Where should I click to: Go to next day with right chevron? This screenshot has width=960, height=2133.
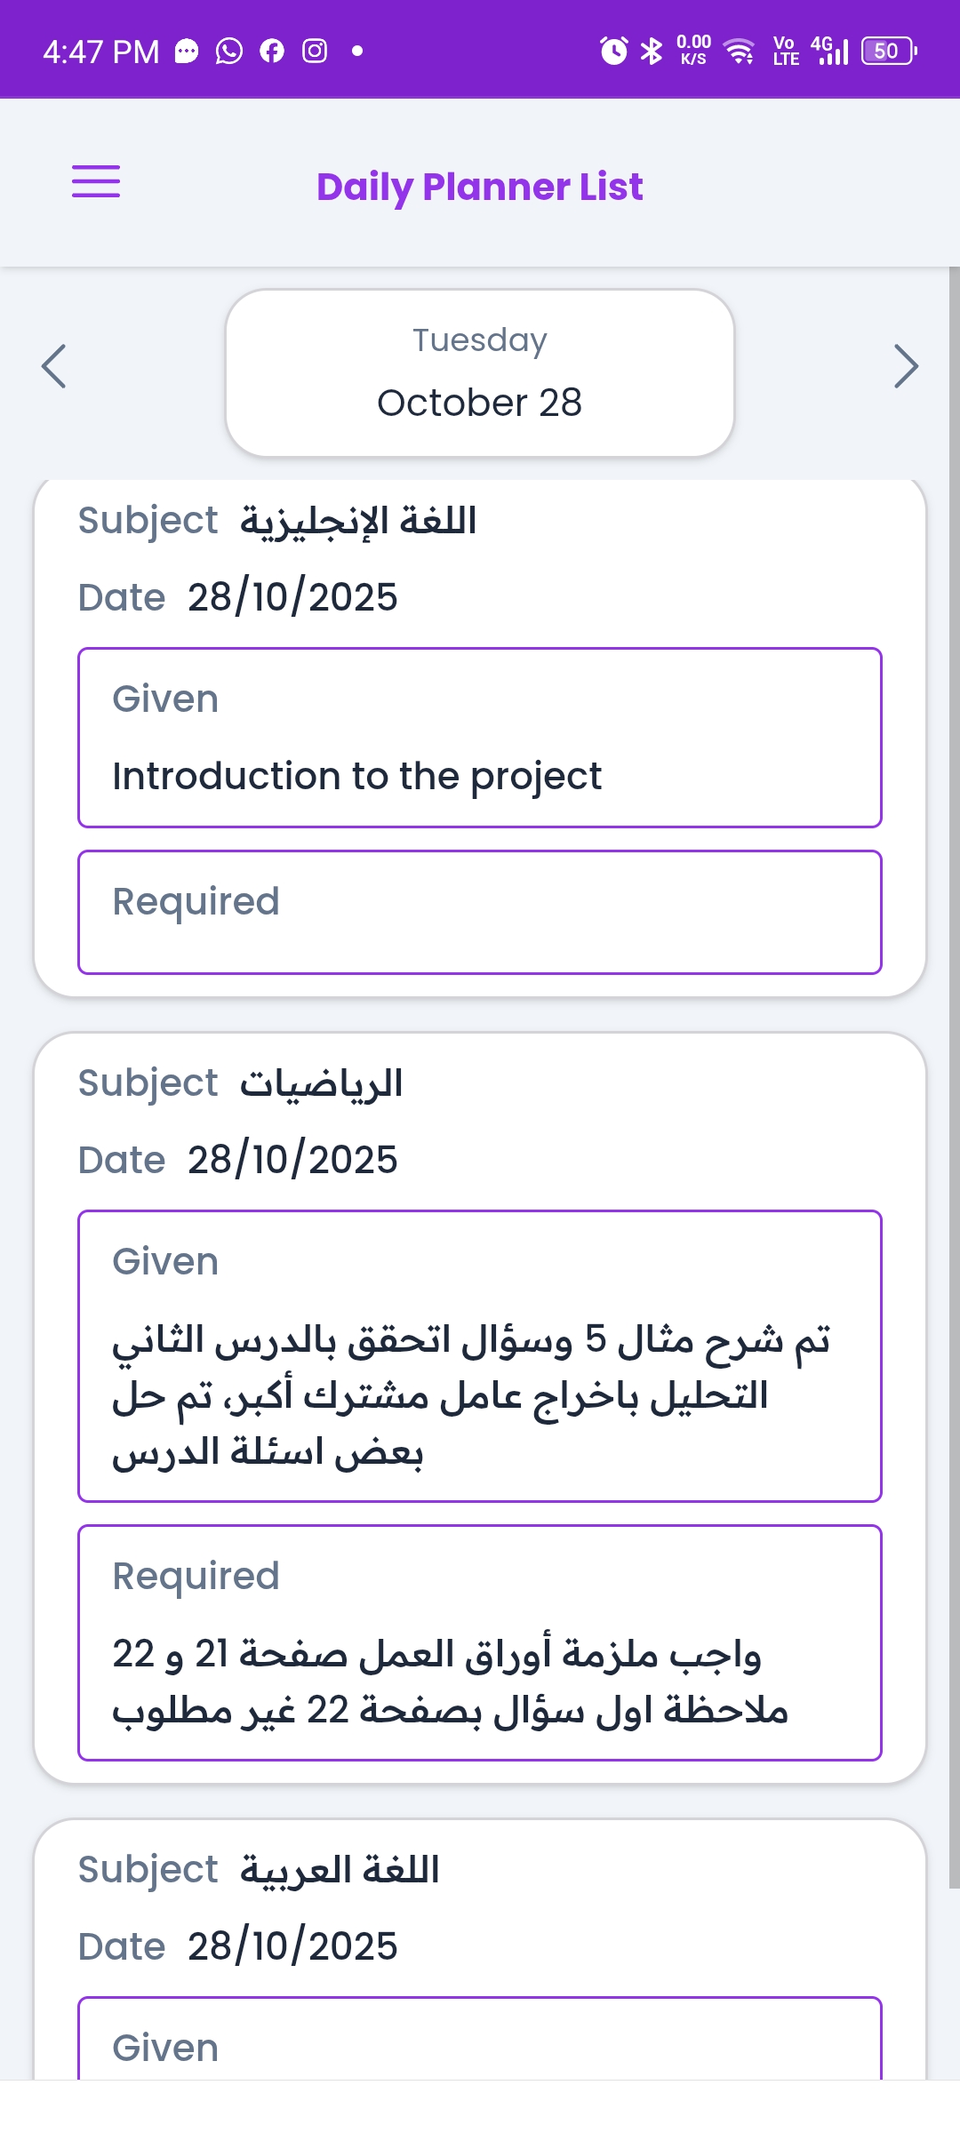coord(905,366)
